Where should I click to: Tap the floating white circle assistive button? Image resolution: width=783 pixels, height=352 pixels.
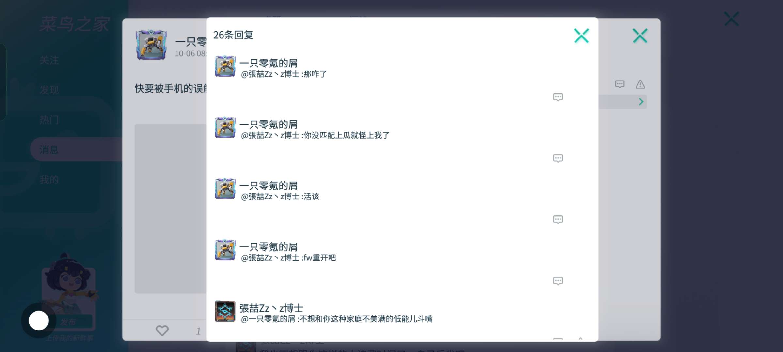click(x=39, y=320)
